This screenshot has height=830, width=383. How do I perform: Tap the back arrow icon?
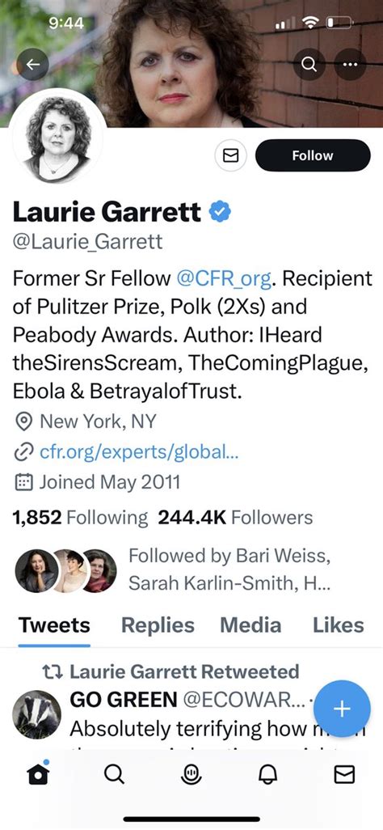pos(33,64)
